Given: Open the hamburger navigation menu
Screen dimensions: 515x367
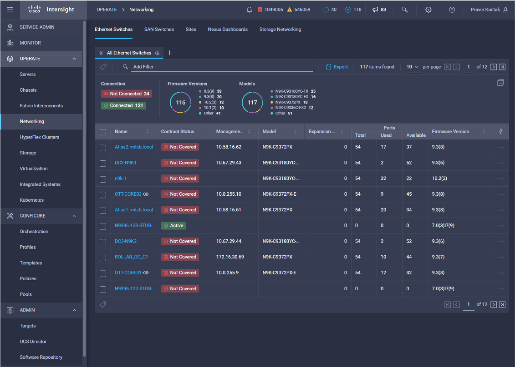Looking at the screenshot, I should pyautogui.click(x=10, y=10).
